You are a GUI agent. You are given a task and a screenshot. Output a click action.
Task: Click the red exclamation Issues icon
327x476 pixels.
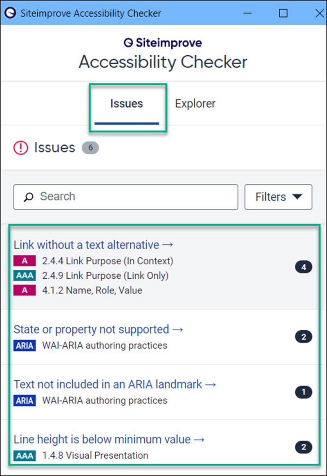coord(21,148)
